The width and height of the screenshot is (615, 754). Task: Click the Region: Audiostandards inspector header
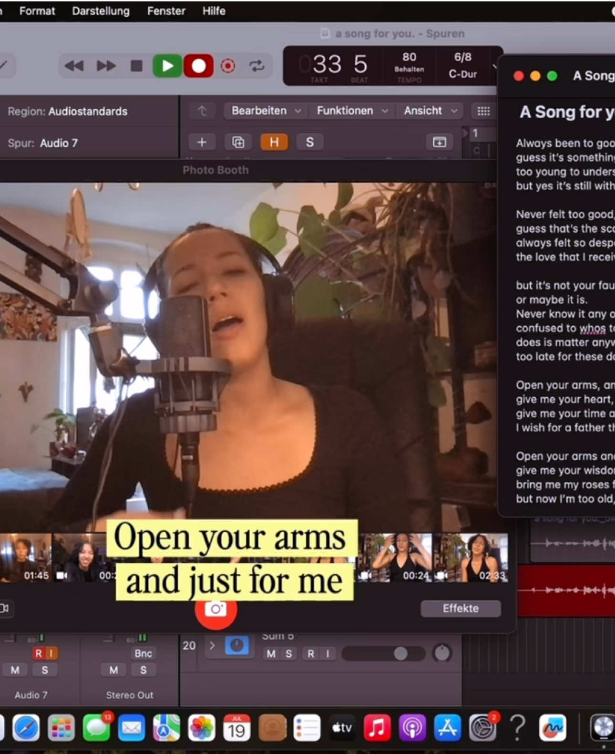click(68, 112)
